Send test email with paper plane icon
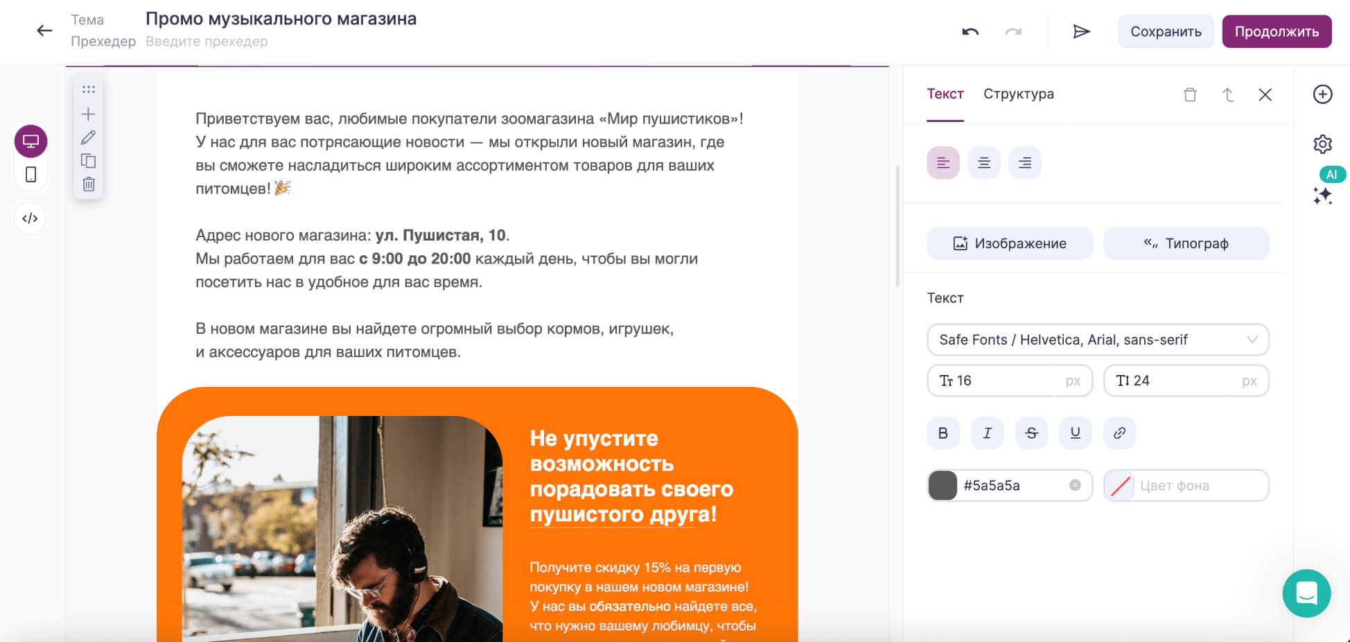This screenshot has width=1350, height=642. (1082, 31)
